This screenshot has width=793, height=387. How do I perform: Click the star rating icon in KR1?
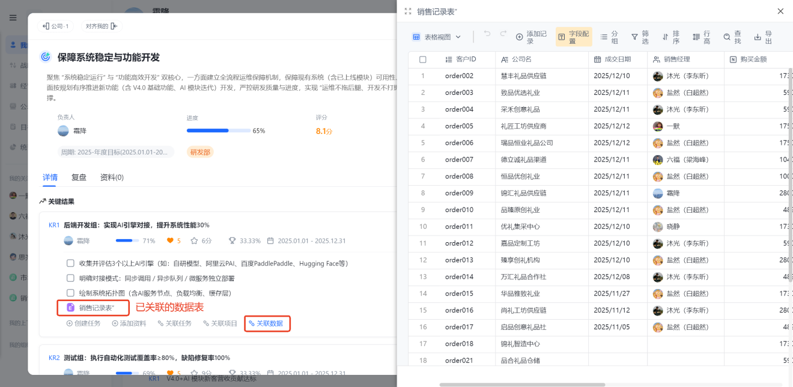(x=194, y=240)
